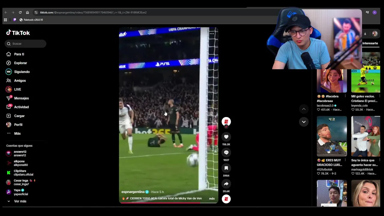Open the Mil goles vacíos video thumbnail
Image resolution: width=384 pixels, height=216 pixels.
[366, 72]
